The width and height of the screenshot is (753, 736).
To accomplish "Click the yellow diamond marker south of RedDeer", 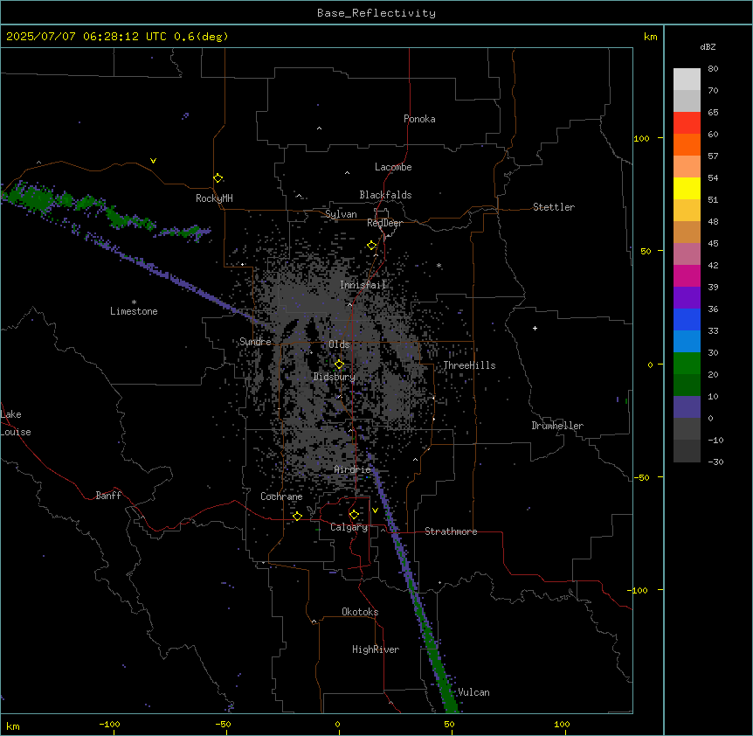I will point(372,246).
